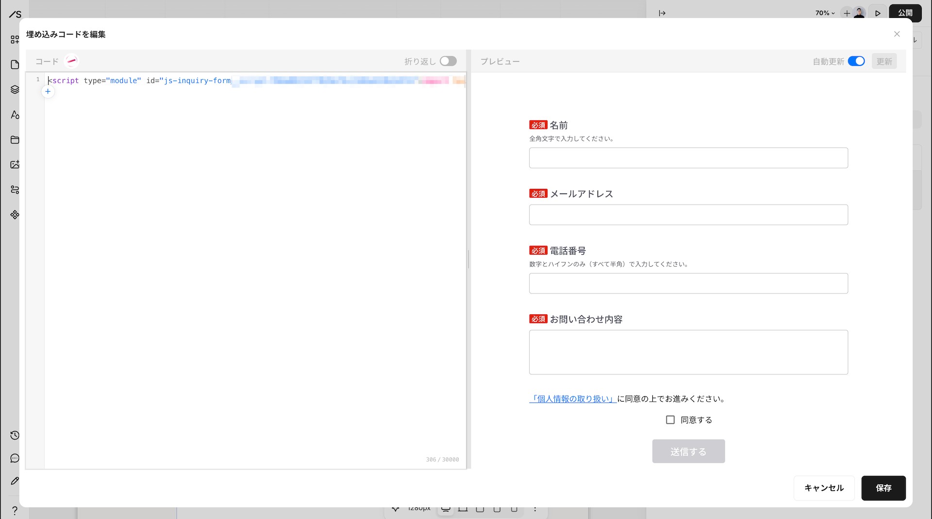Screen dimensions: 932x519
Task: Click the キャンセル button
Action: tap(824, 488)
